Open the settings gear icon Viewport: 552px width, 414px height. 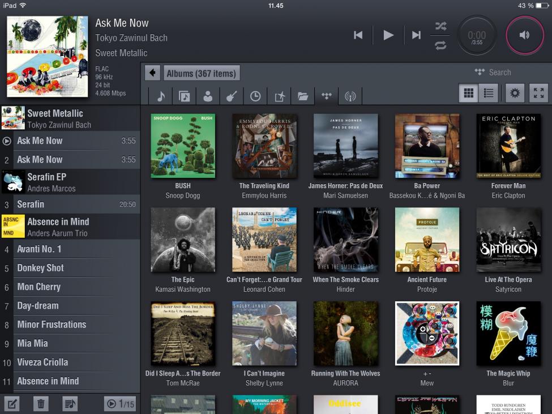tap(515, 93)
